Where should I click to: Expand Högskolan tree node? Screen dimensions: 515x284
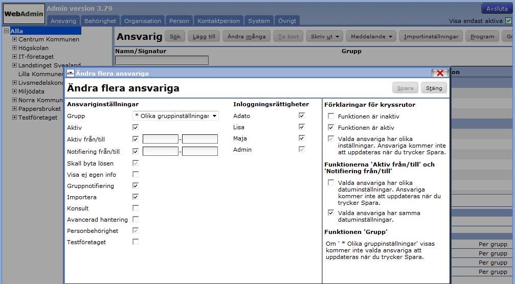click(14, 48)
